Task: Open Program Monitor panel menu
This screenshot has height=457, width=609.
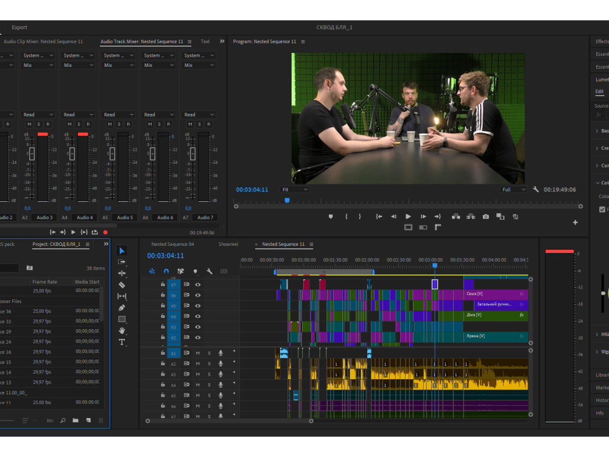Action: click(x=303, y=41)
